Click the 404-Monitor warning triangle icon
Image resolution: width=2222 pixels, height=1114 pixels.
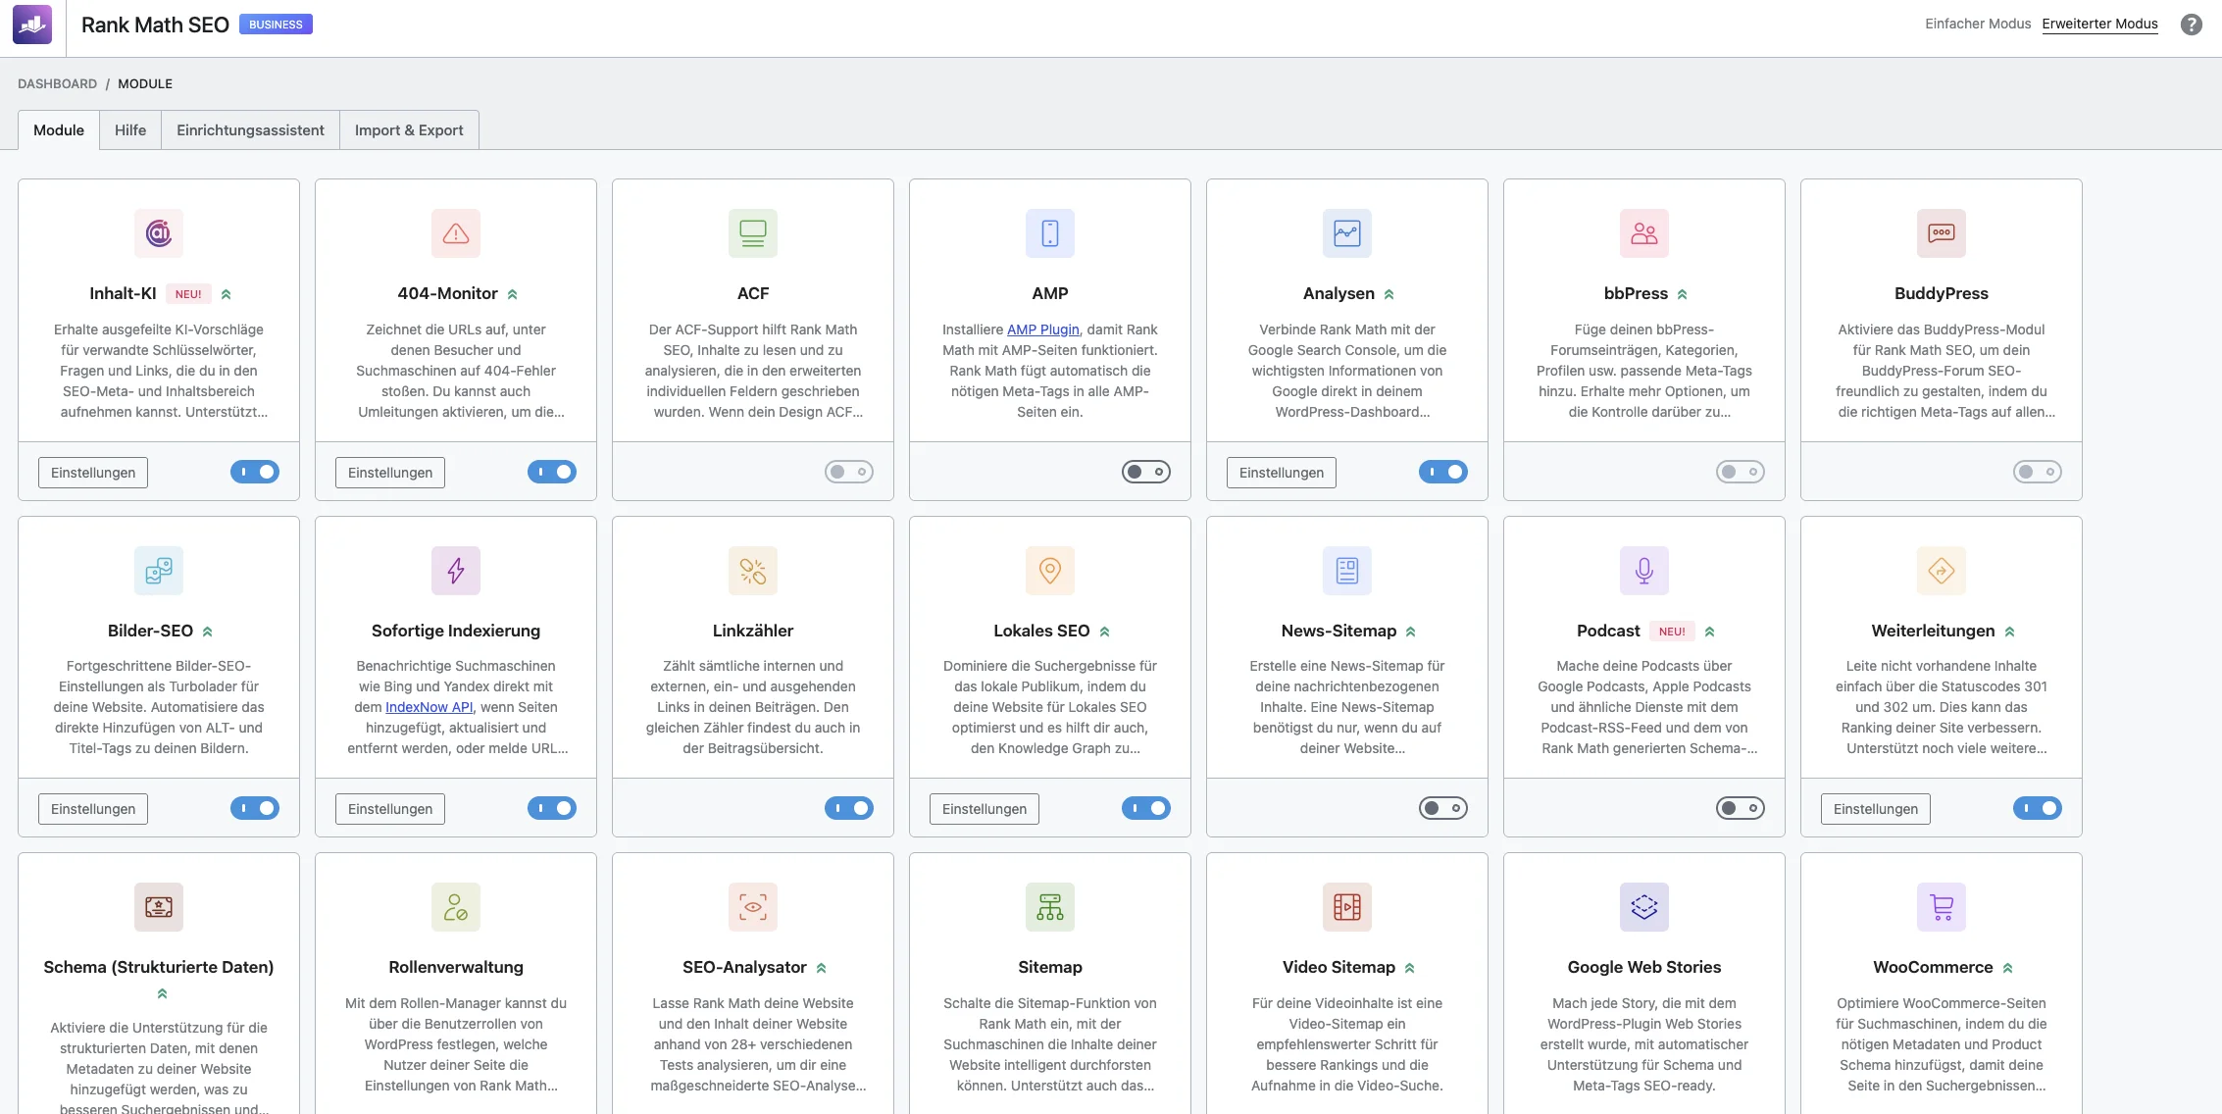pyautogui.click(x=456, y=233)
